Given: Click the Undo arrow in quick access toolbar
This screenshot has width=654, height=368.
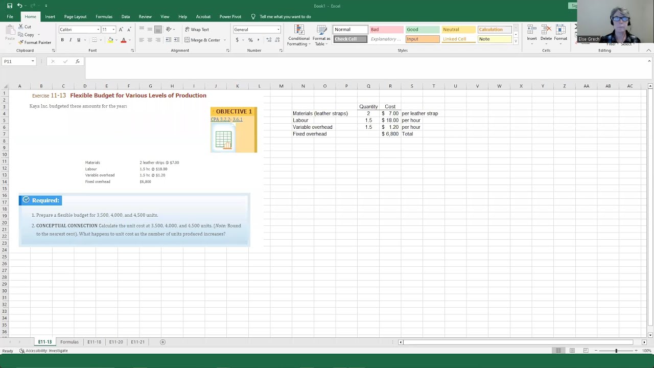Looking at the screenshot, I should [19, 6].
